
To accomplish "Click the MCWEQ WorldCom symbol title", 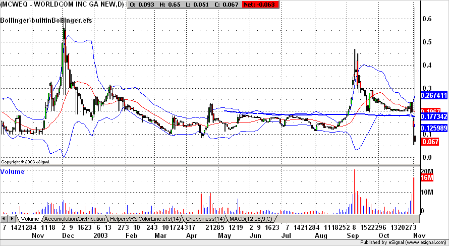I will point(63,5).
